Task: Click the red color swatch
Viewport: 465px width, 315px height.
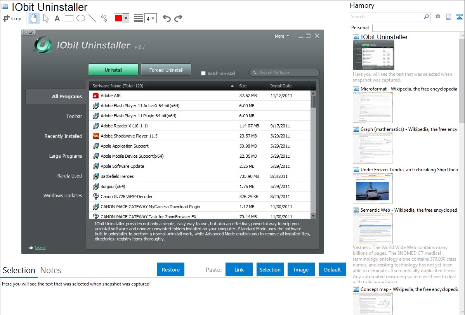Action: click(x=118, y=18)
